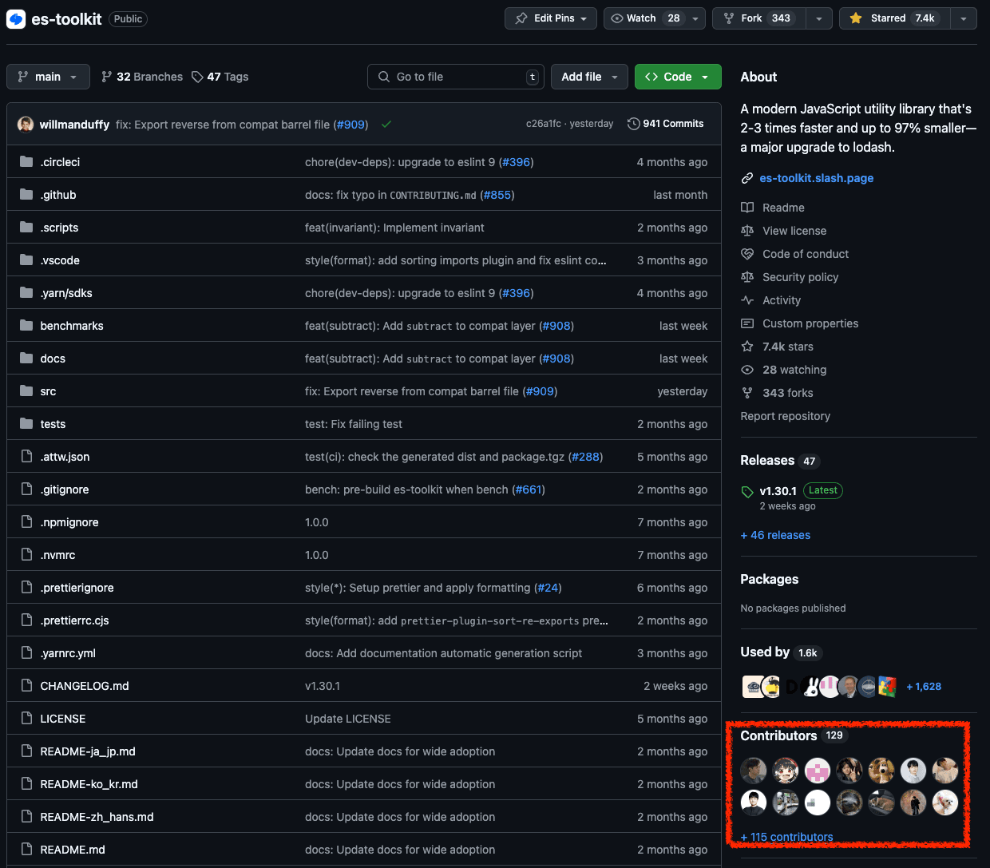Open the Edit Pins button
Screen dimensions: 990x868
pos(550,18)
